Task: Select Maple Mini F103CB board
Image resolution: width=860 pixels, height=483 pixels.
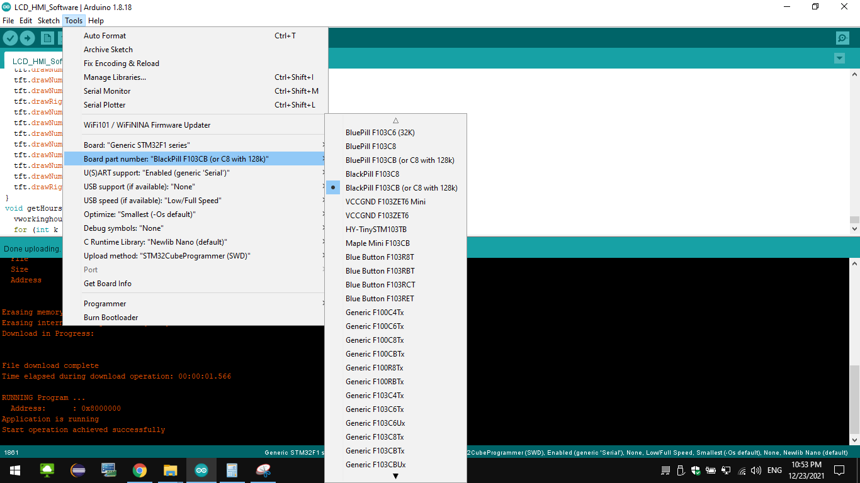Action: point(396,243)
